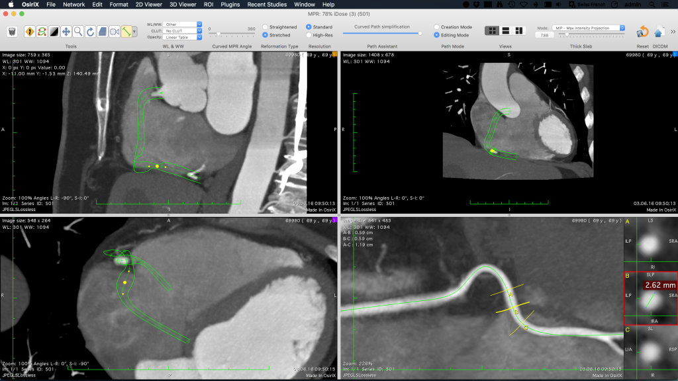Open the Plugins menu
This screenshot has height=381, width=678.
[230, 4]
